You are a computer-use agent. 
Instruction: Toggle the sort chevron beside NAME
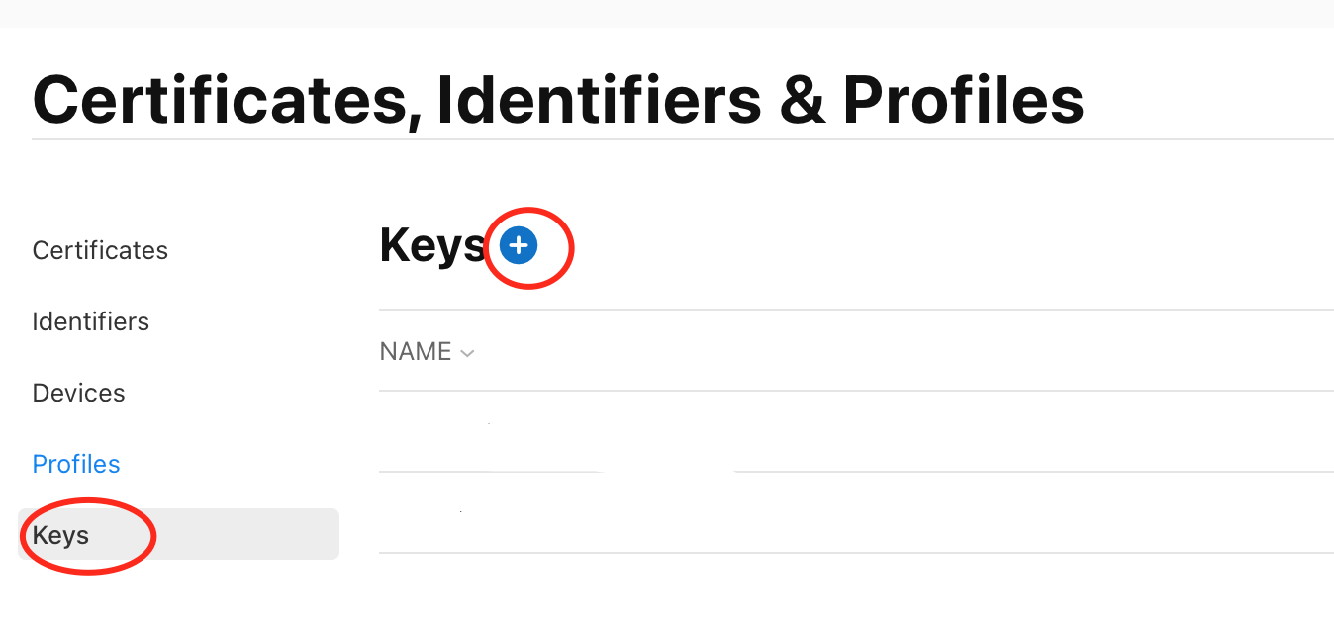point(467,353)
